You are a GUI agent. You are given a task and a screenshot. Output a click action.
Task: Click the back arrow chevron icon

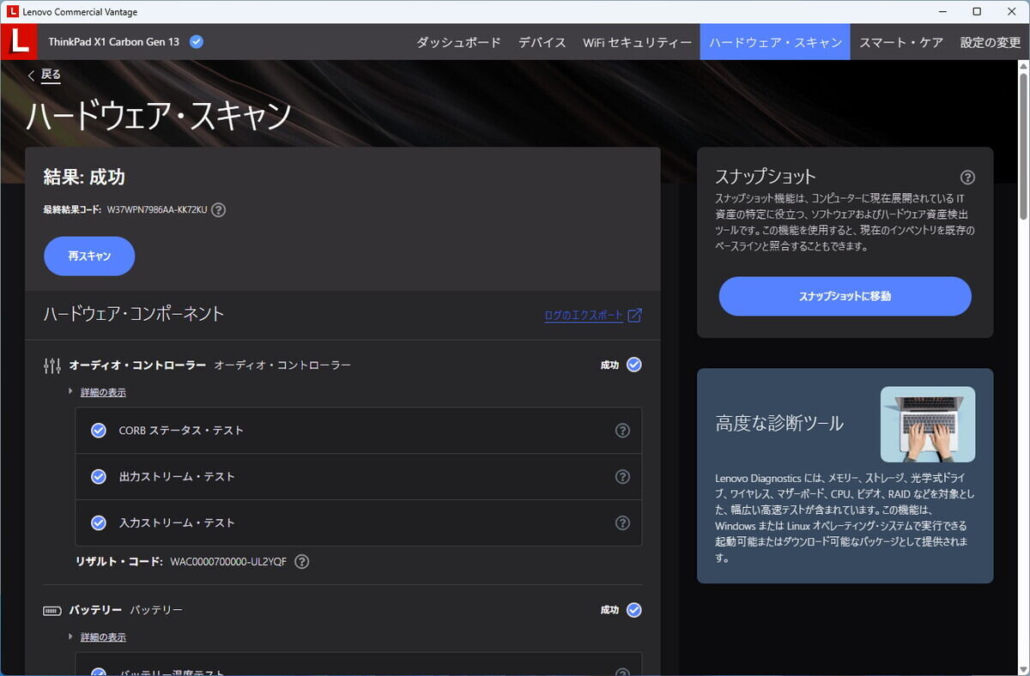(32, 75)
